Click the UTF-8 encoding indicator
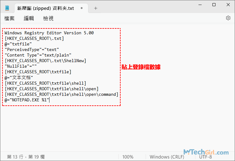This screenshot has height=161, width=235. tap(206, 157)
